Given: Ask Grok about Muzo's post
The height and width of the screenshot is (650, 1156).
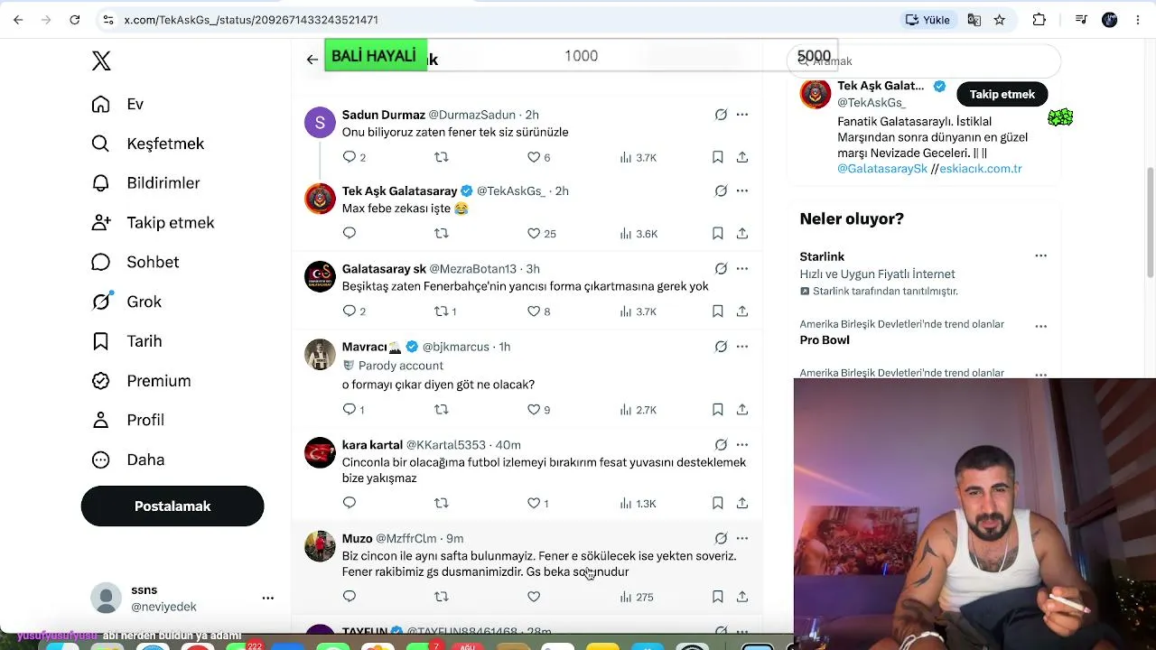Looking at the screenshot, I should (x=721, y=538).
